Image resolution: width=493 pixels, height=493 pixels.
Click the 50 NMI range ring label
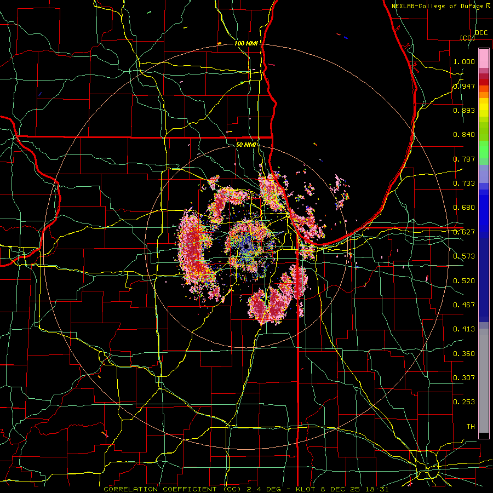[246, 145]
